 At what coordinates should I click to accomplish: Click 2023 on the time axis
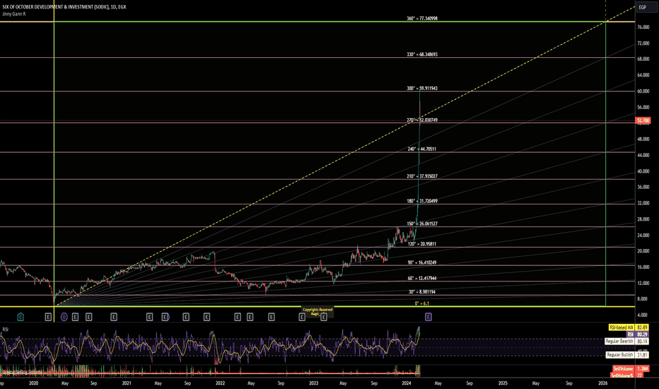[313, 383]
